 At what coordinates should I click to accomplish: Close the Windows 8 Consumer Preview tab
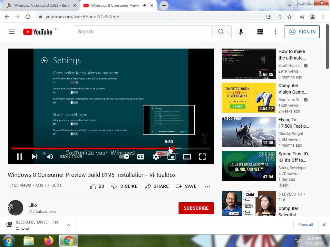point(152,5)
